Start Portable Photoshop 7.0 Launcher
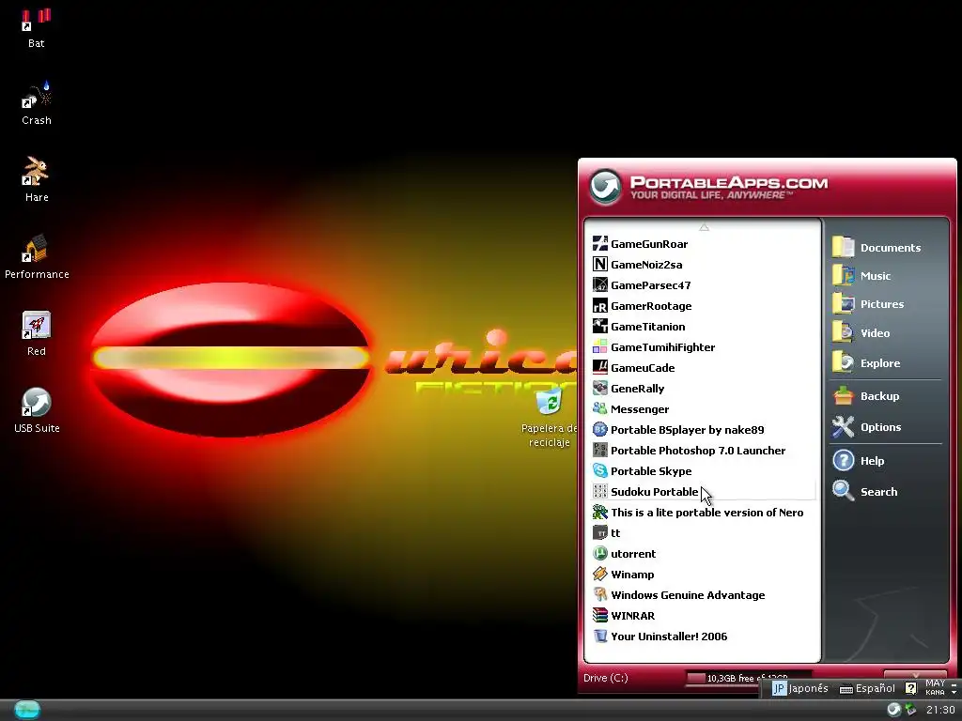The image size is (962, 721). pyautogui.click(x=703, y=450)
